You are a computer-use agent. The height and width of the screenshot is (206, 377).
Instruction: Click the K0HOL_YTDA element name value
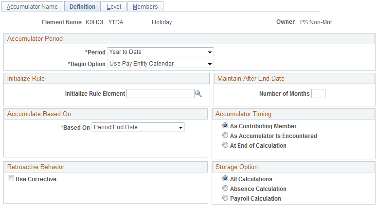tap(104, 22)
